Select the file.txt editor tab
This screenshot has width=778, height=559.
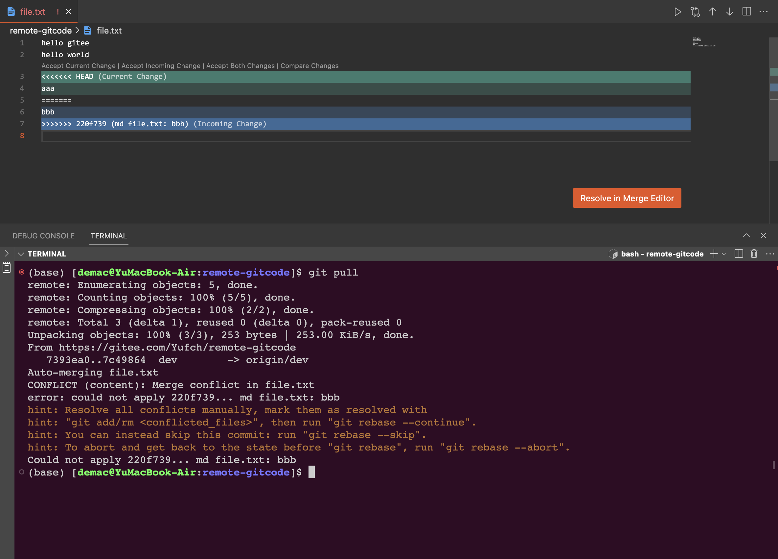[x=33, y=12]
